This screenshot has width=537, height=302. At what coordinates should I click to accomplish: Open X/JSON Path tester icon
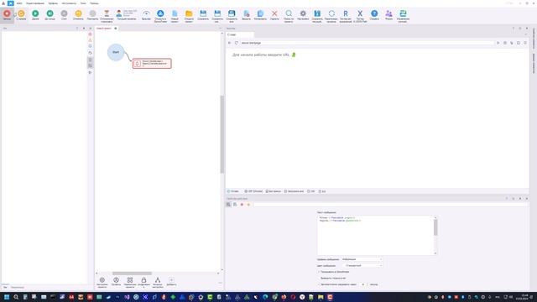coord(360,15)
